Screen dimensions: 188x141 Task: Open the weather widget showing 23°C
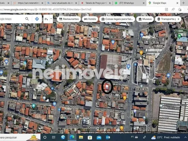[x=166, y=137]
